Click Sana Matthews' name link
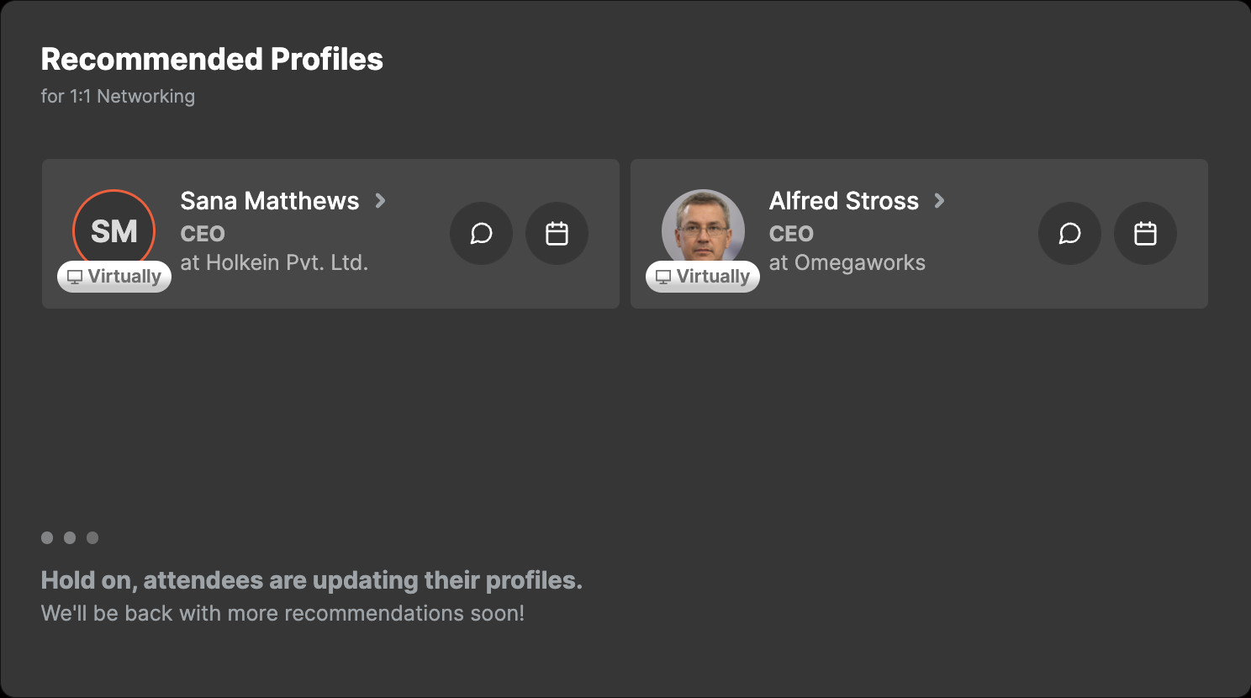 269,201
